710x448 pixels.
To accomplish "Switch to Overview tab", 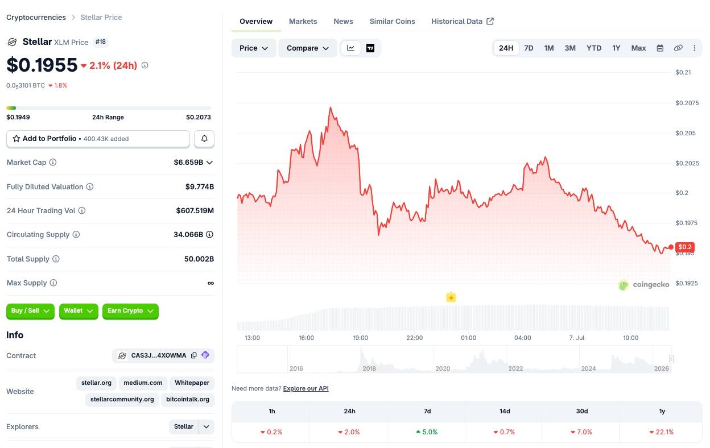I will tap(256, 22).
